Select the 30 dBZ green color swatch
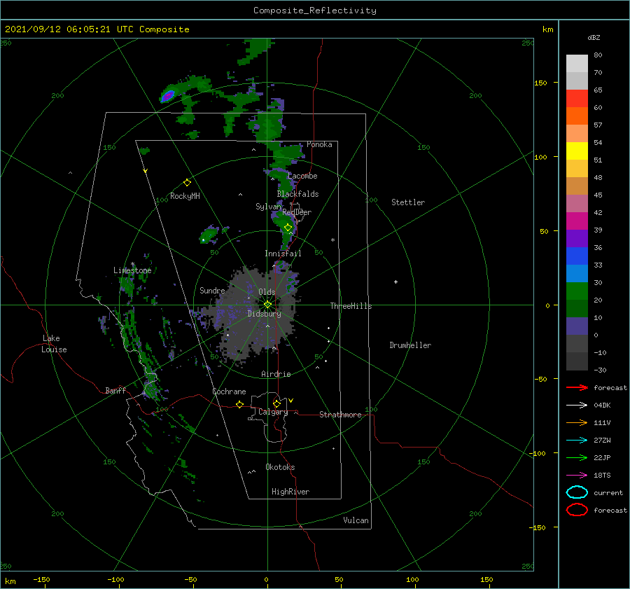 [x=577, y=291]
